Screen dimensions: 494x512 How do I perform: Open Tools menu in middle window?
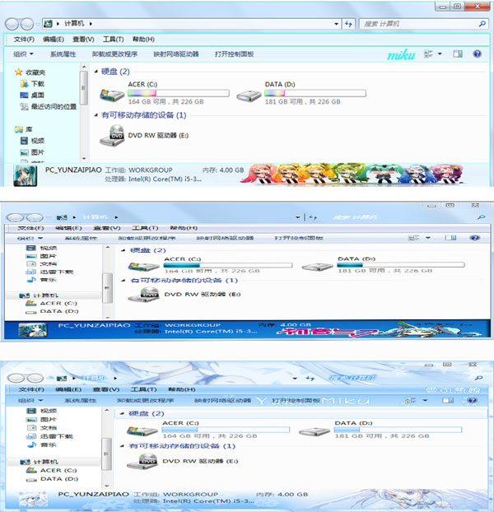click(145, 228)
